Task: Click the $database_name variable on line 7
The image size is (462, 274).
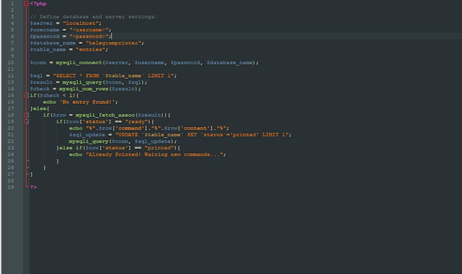Action: pos(52,43)
